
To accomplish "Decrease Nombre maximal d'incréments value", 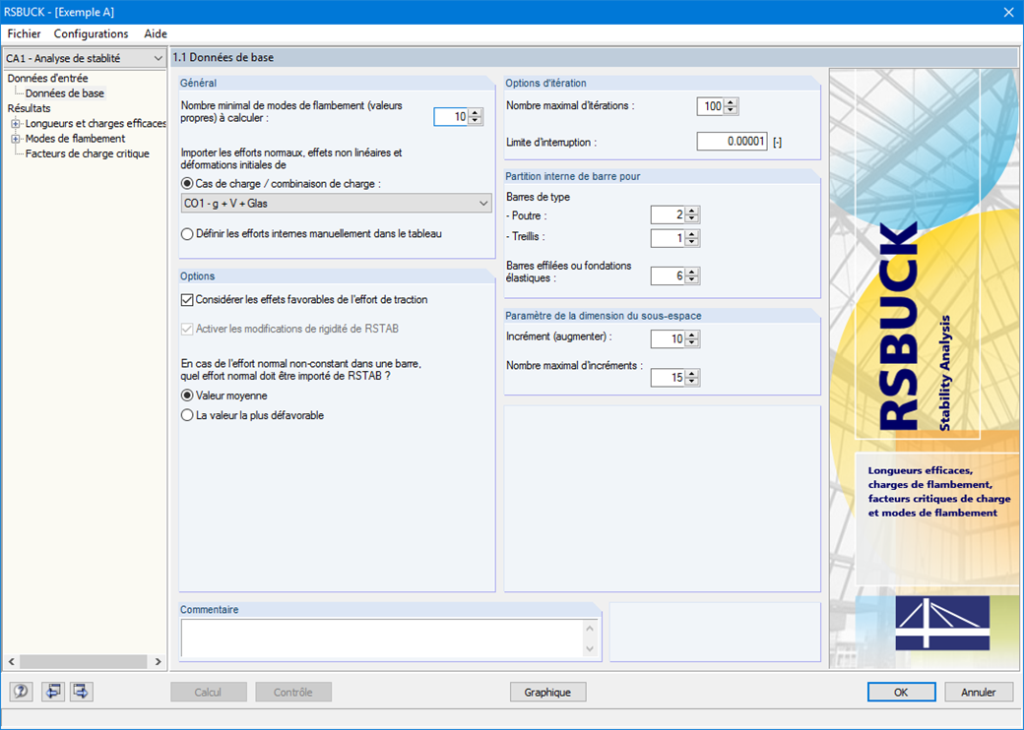I will point(692,381).
